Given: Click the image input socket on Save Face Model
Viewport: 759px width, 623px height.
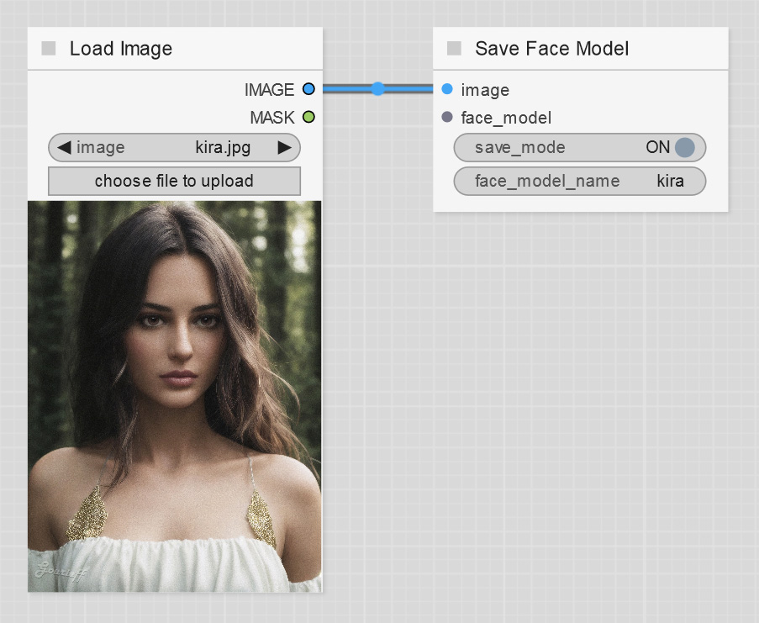Looking at the screenshot, I should [x=447, y=89].
